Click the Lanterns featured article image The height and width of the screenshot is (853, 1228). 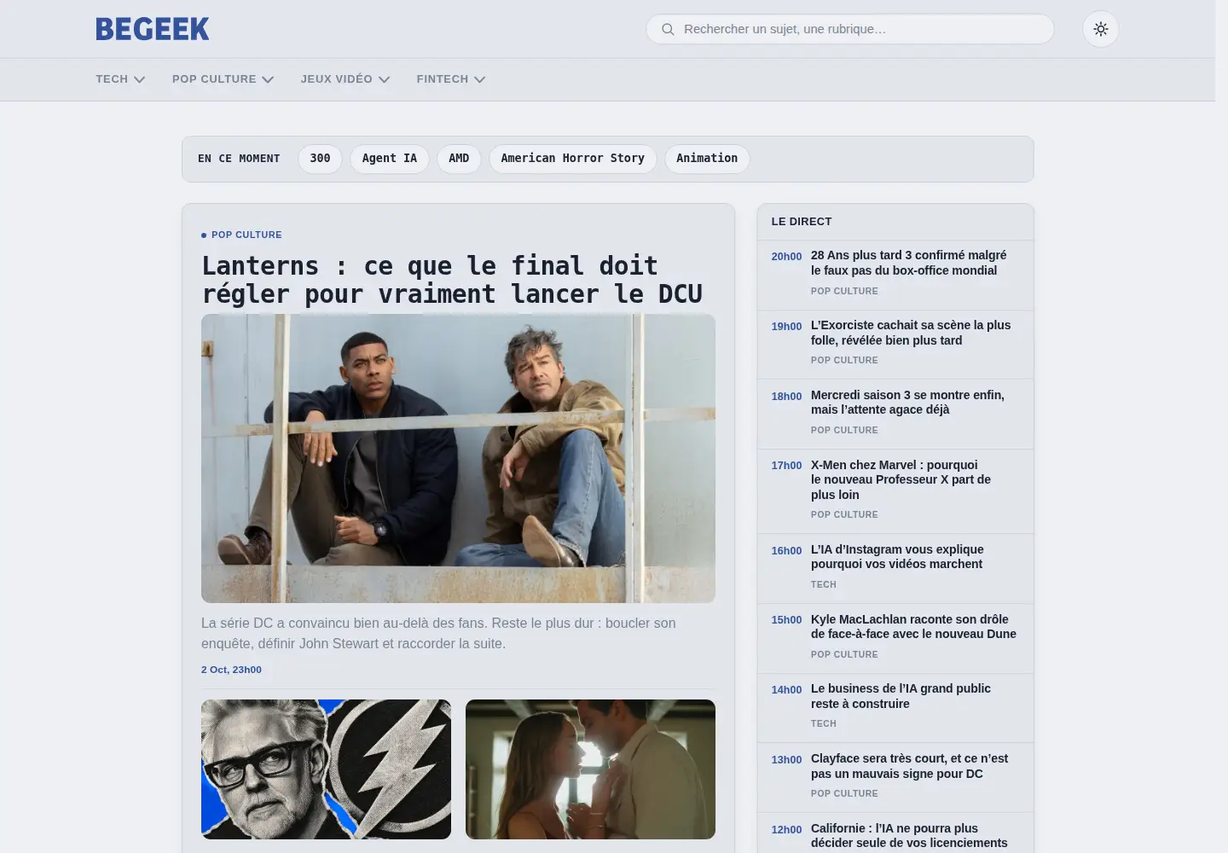coord(458,458)
